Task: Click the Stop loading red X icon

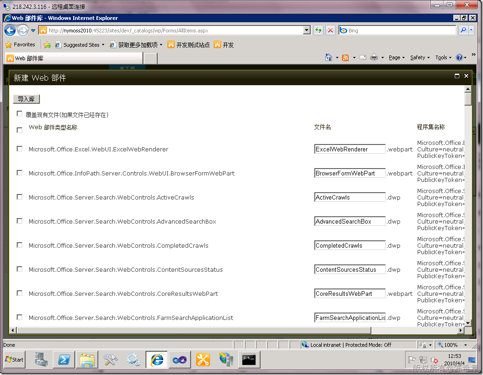Action: pos(330,30)
